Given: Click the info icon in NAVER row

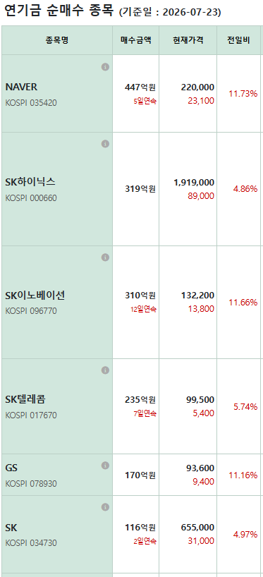Looking at the screenshot, I should tap(105, 67).
